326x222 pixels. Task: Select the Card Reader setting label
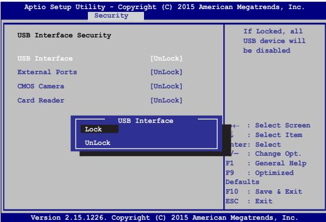[41, 100]
